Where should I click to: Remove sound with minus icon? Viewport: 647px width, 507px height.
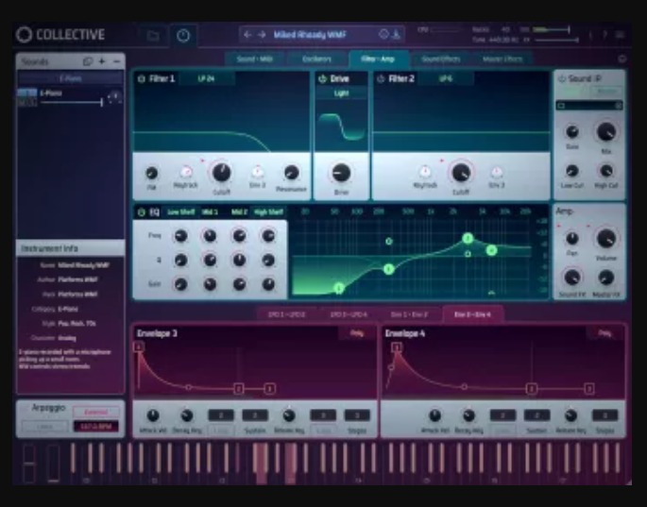116,61
